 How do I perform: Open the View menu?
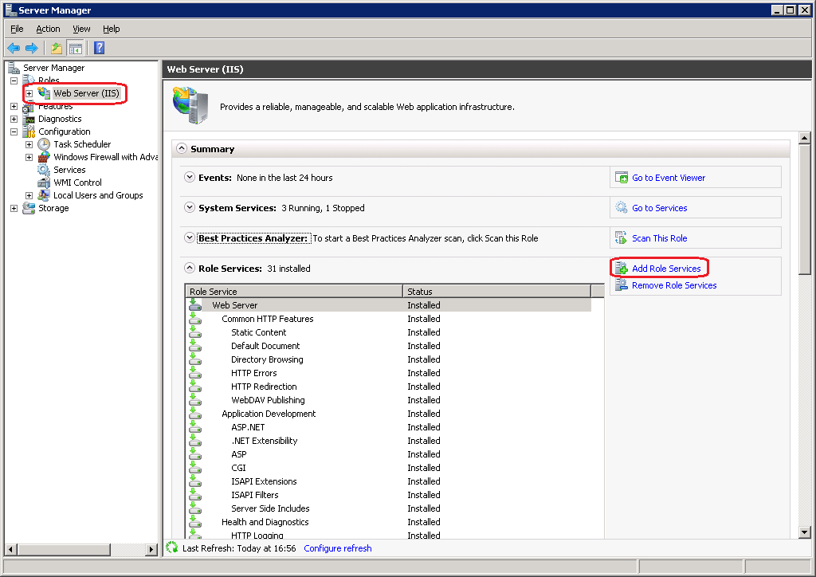pos(81,28)
